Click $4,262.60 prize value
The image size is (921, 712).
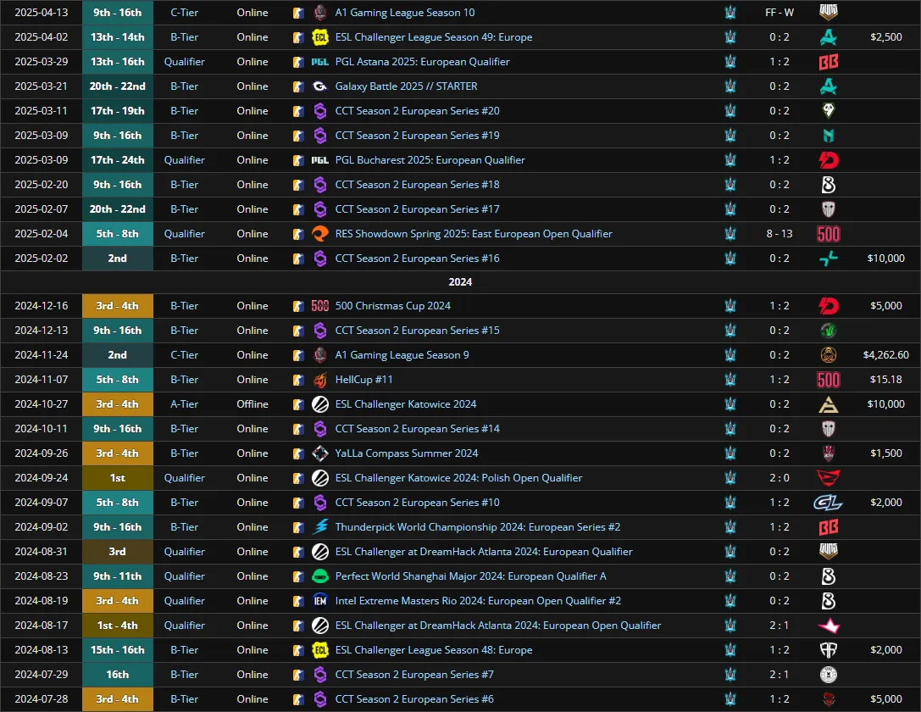885,355
